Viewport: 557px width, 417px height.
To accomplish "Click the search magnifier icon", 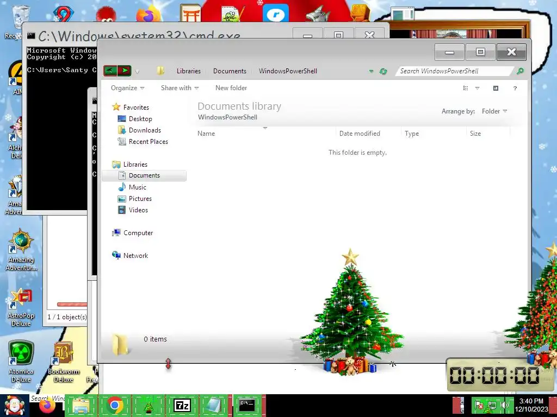I will tap(520, 71).
